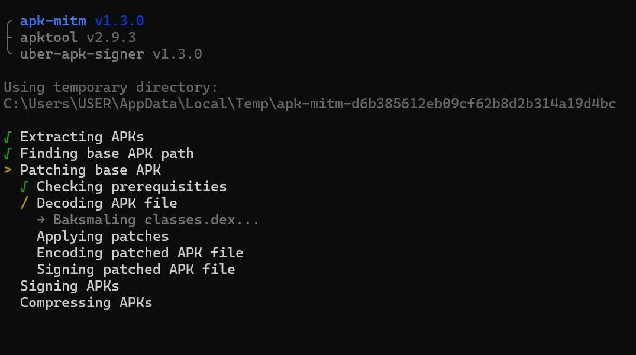Click the Signing APKs step
Viewport: 636px width, 355px height.
(x=70, y=286)
